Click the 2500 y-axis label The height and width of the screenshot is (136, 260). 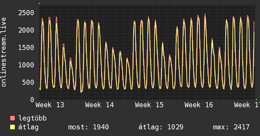(26, 13)
